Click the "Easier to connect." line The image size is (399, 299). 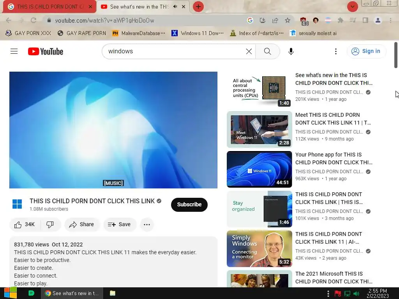tap(35, 276)
